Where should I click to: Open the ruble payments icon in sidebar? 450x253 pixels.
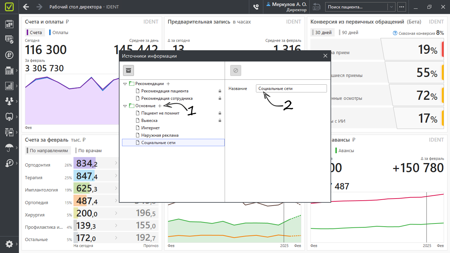pos(9,55)
